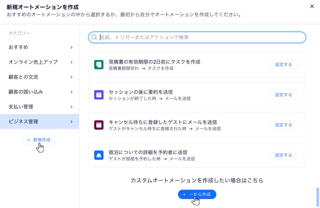
Task: Click the dialog title 新規オートメーションを作成
Action: click(42, 7)
